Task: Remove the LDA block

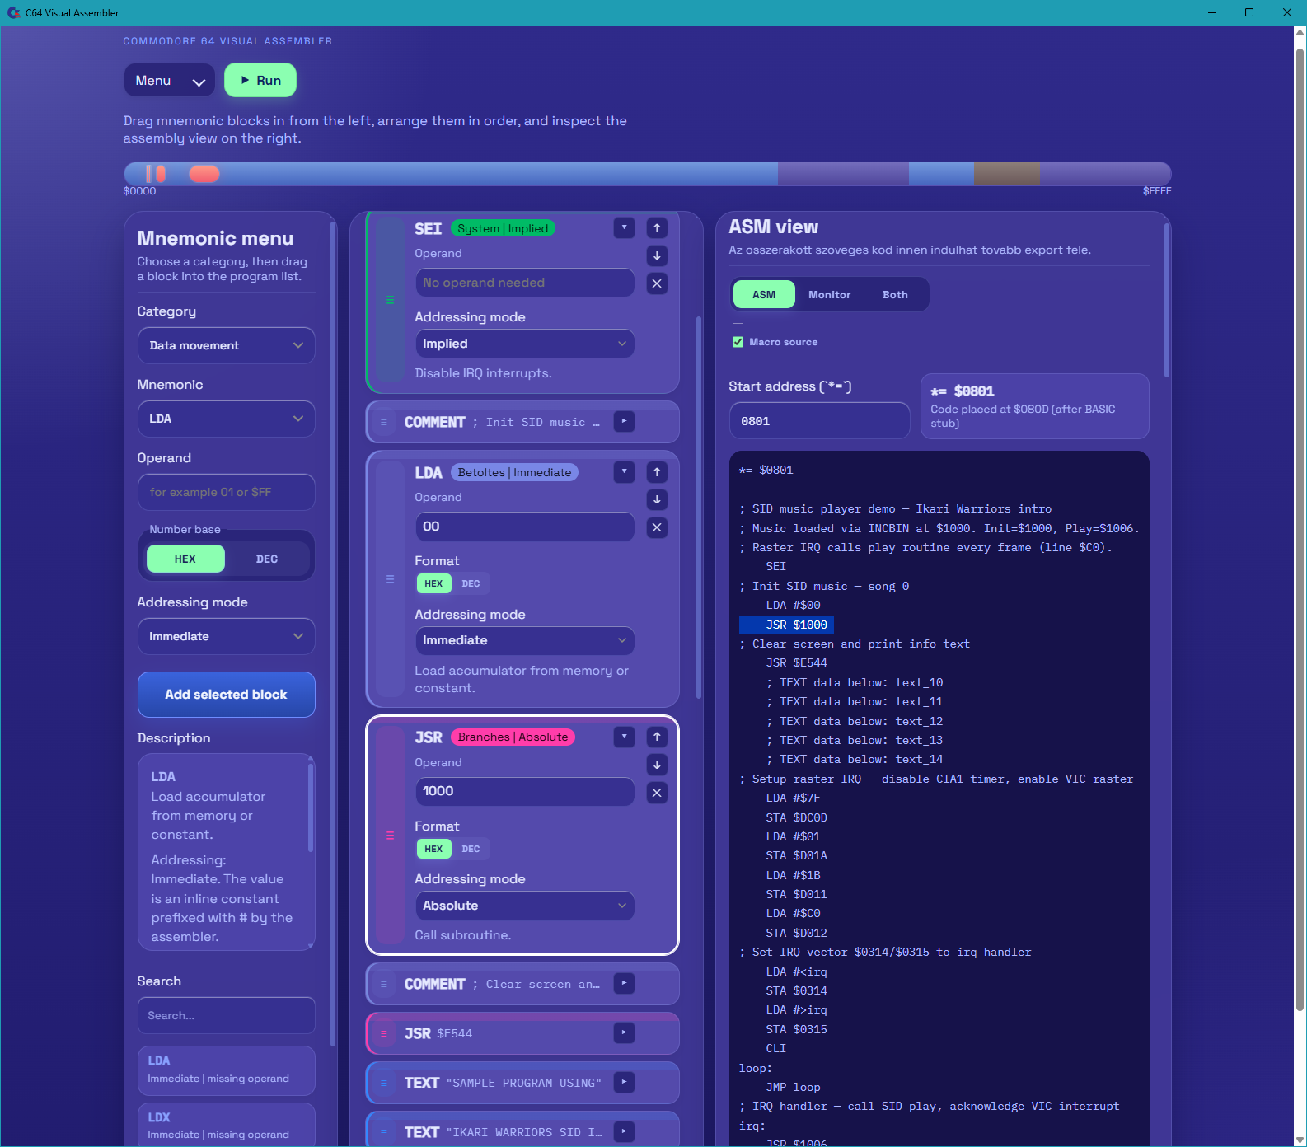Action: [x=657, y=527]
